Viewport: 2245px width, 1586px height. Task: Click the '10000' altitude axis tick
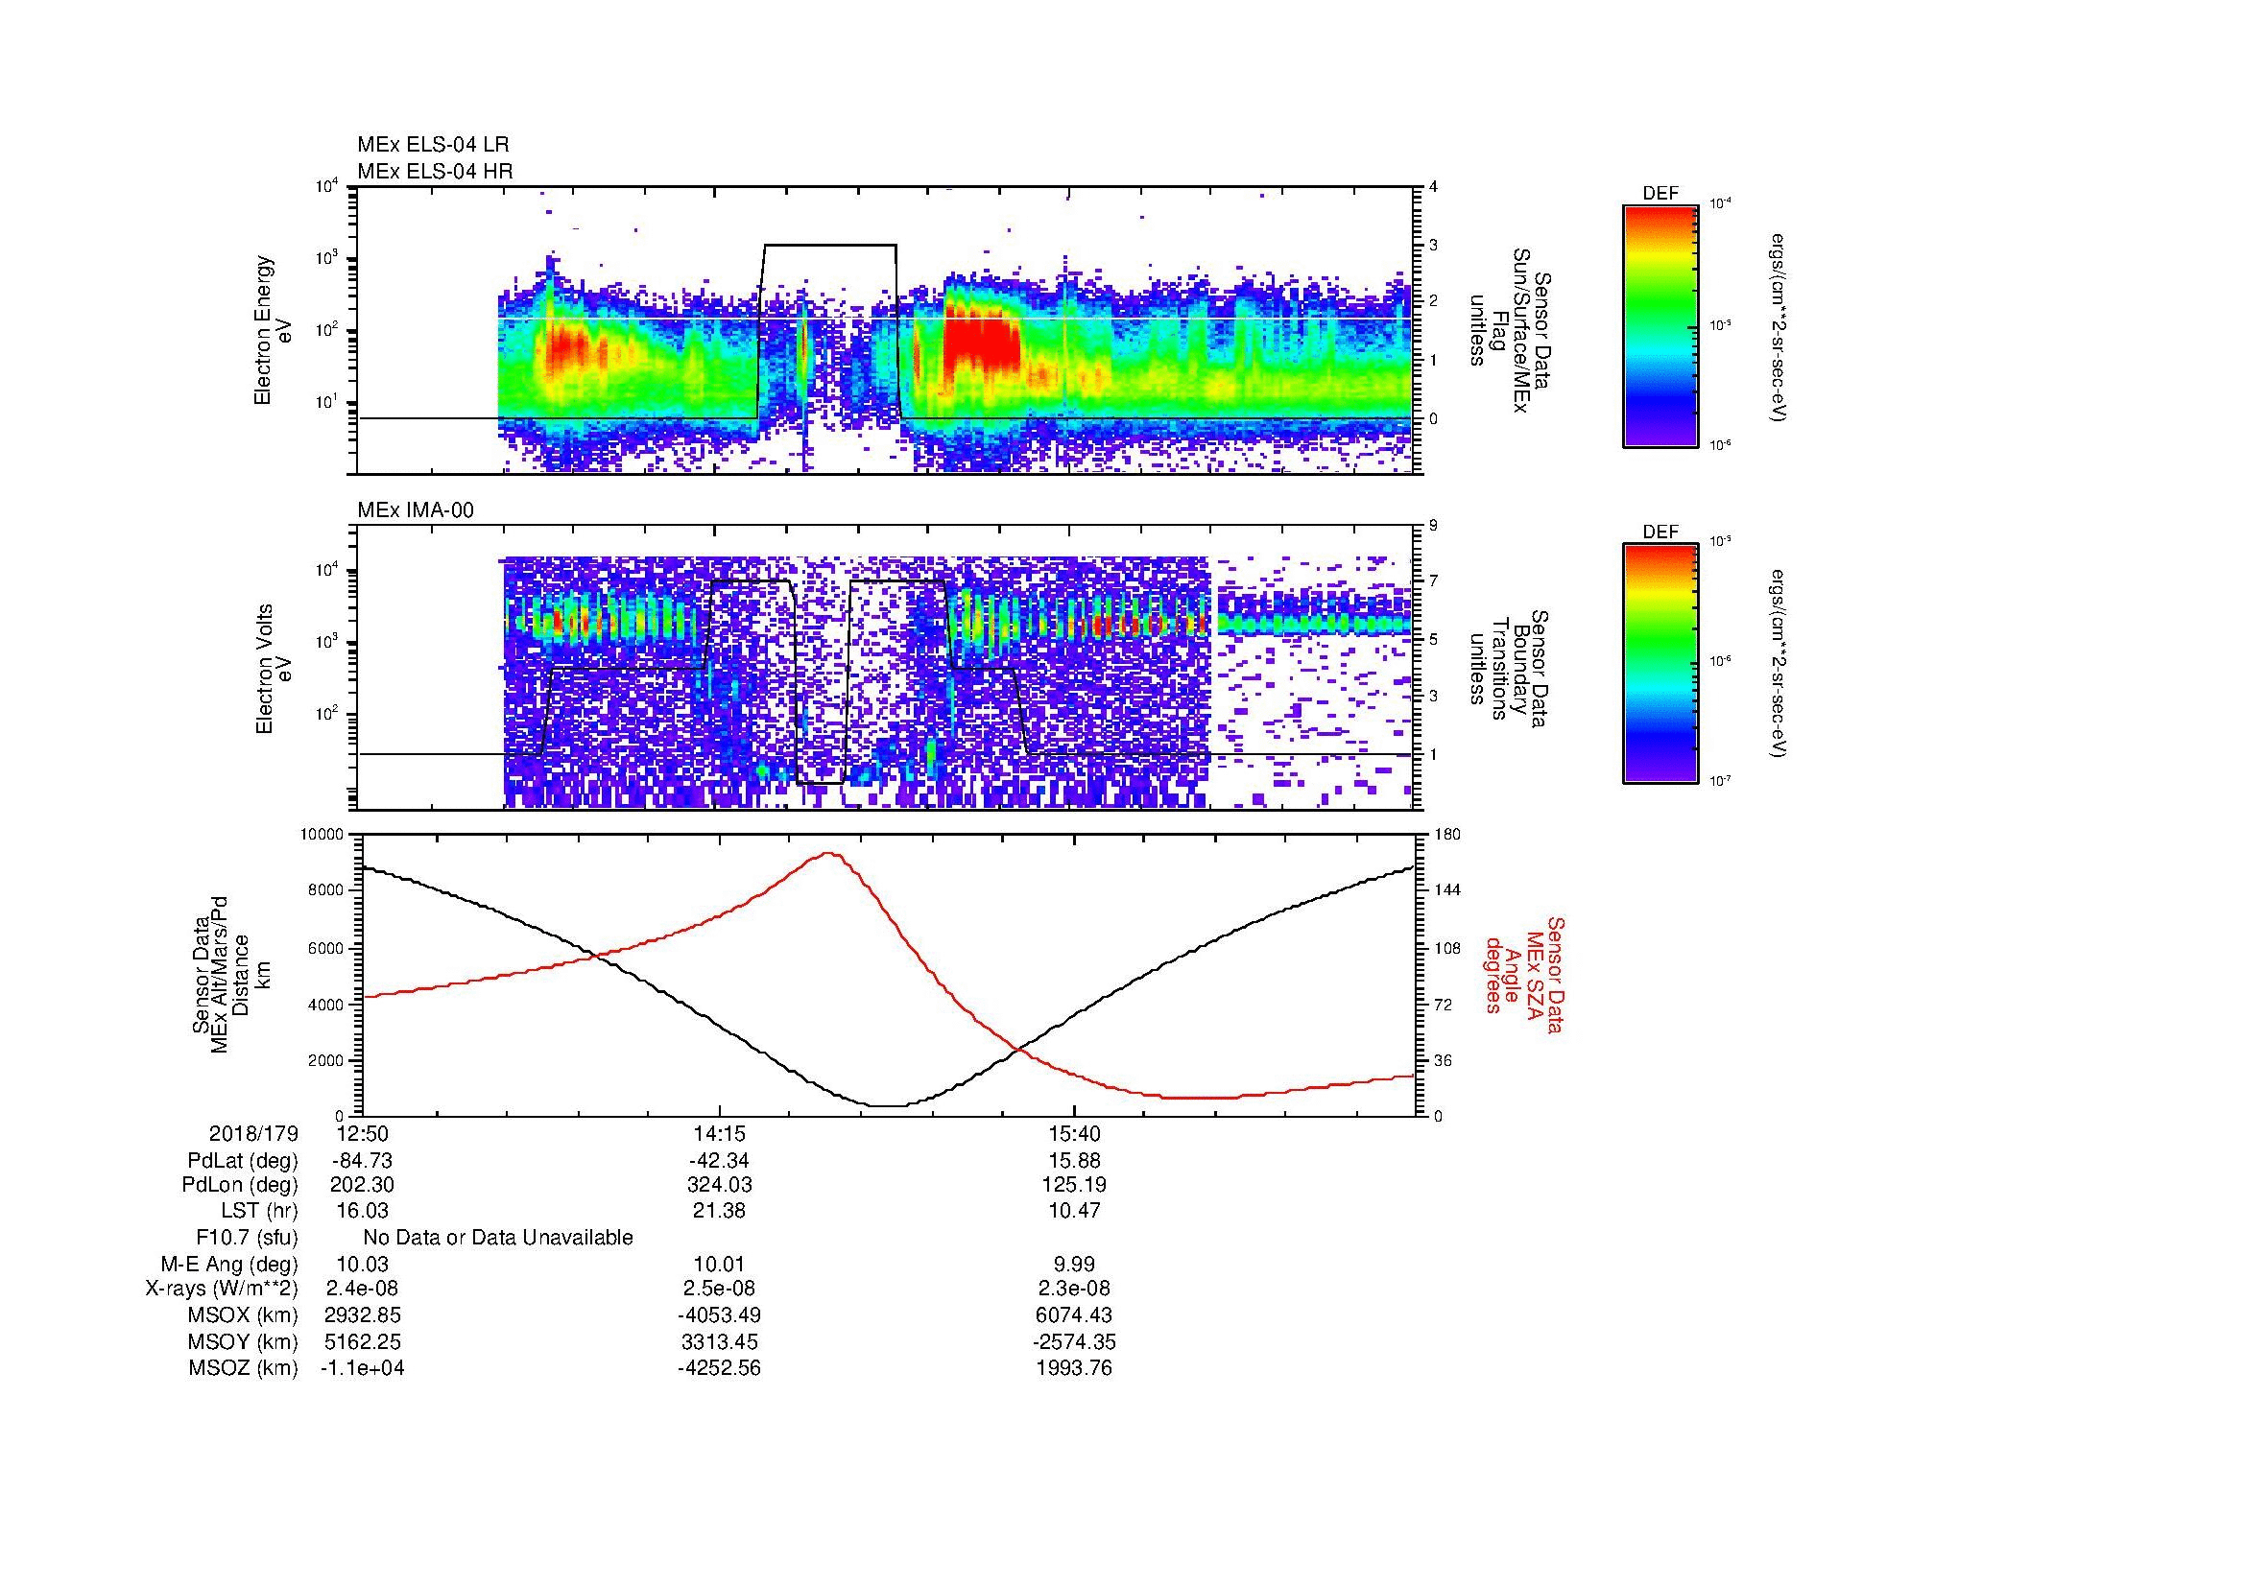click(x=322, y=835)
